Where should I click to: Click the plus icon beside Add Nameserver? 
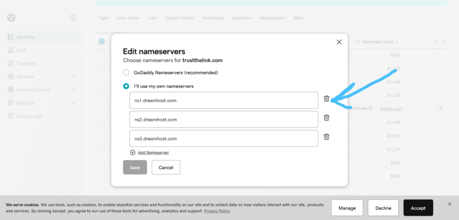tap(133, 152)
